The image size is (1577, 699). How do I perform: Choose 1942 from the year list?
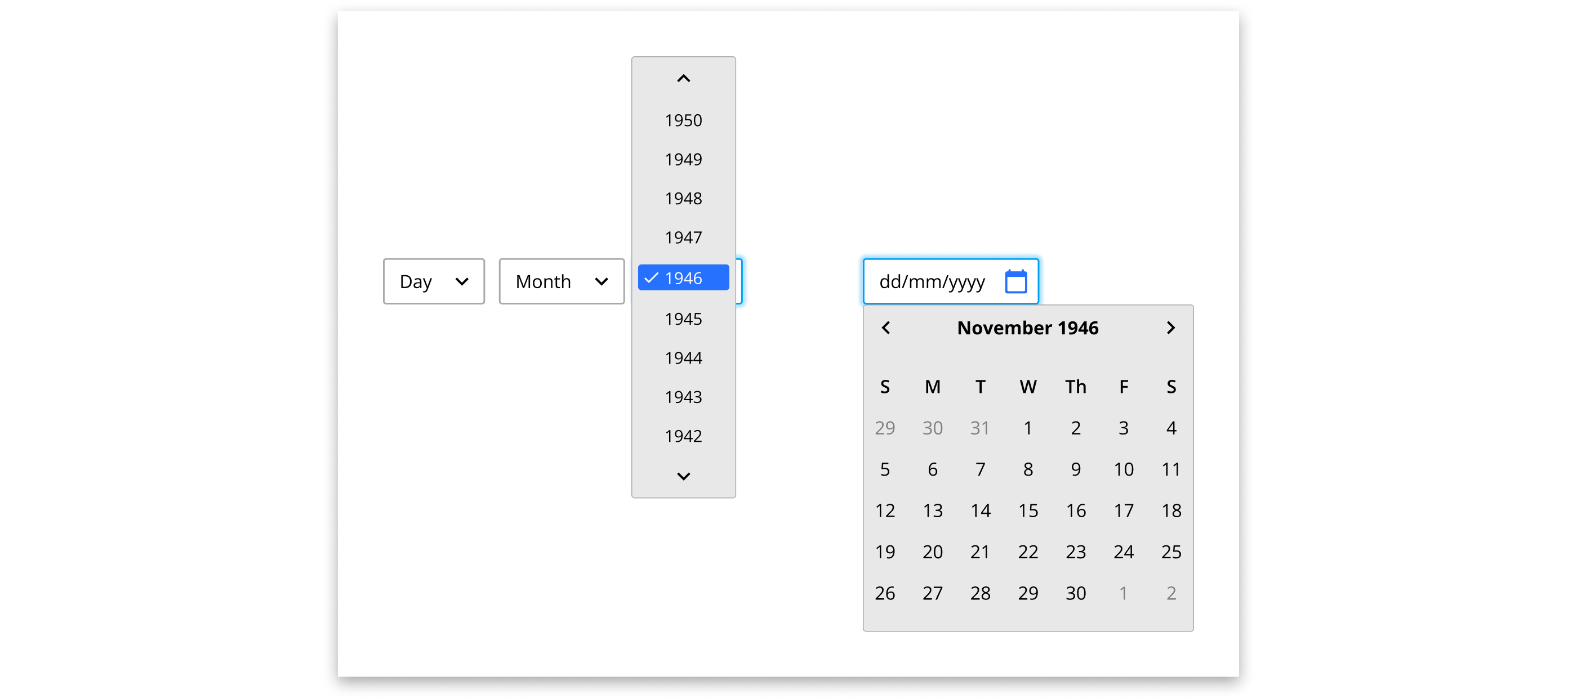tap(683, 436)
